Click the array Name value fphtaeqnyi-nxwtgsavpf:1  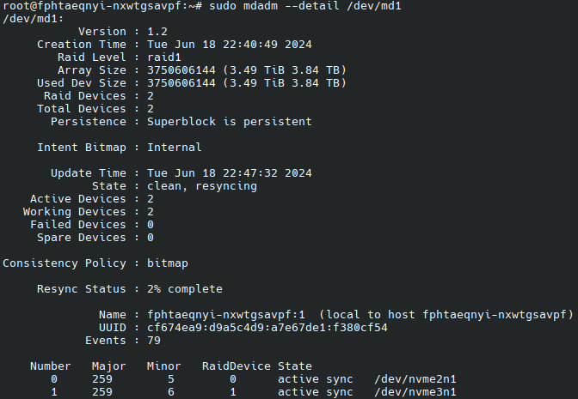coord(226,315)
